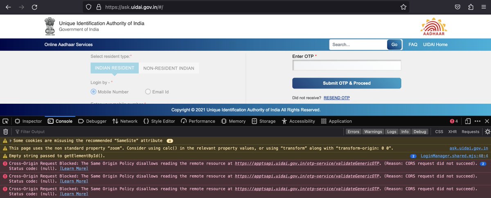Bookmark this page with the star icon
This screenshot has height=198, width=491.
(x=403, y=7)
